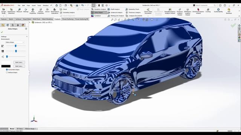This screenshot has height=135, width=241.
Task: Open the Sustainability tool
Action: [218, 10]
